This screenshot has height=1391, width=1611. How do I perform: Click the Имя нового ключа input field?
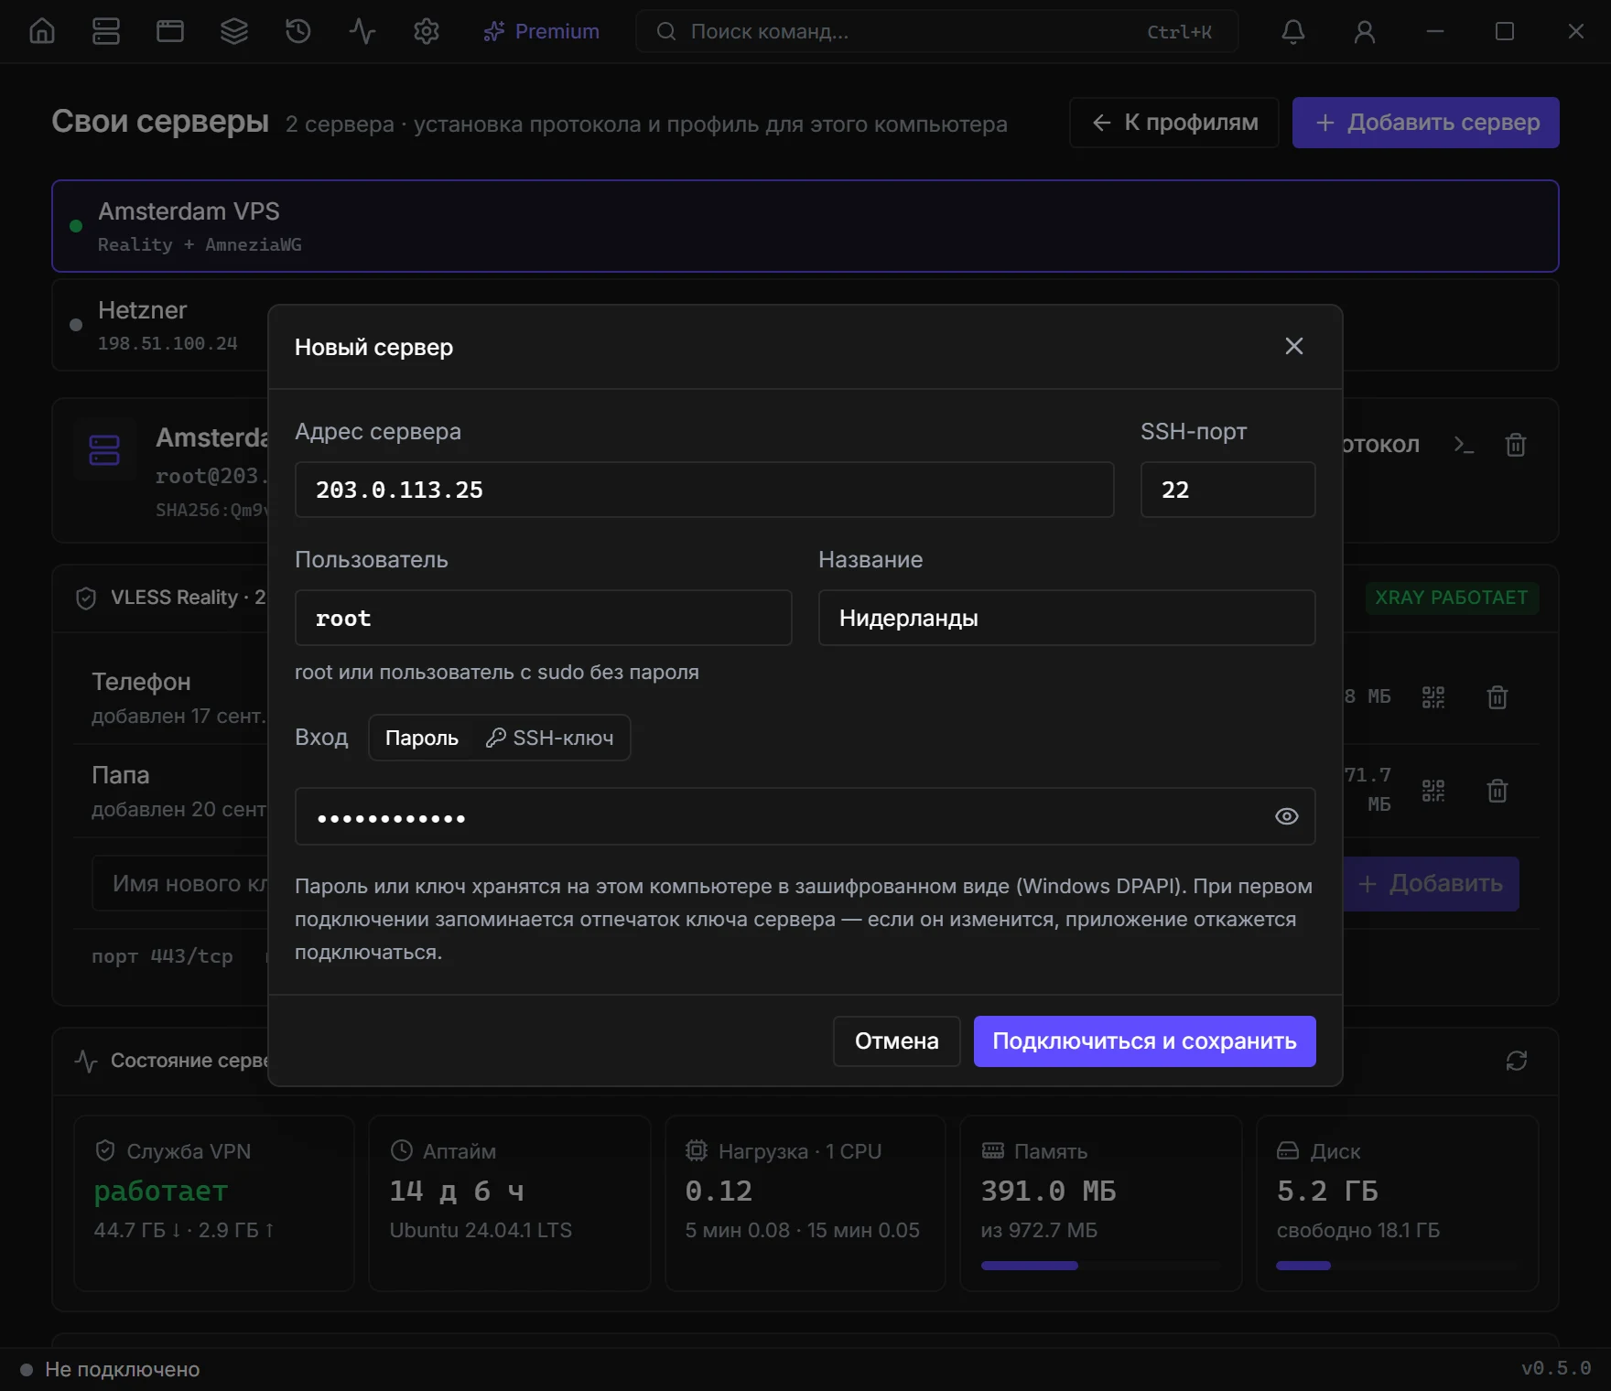179,884
